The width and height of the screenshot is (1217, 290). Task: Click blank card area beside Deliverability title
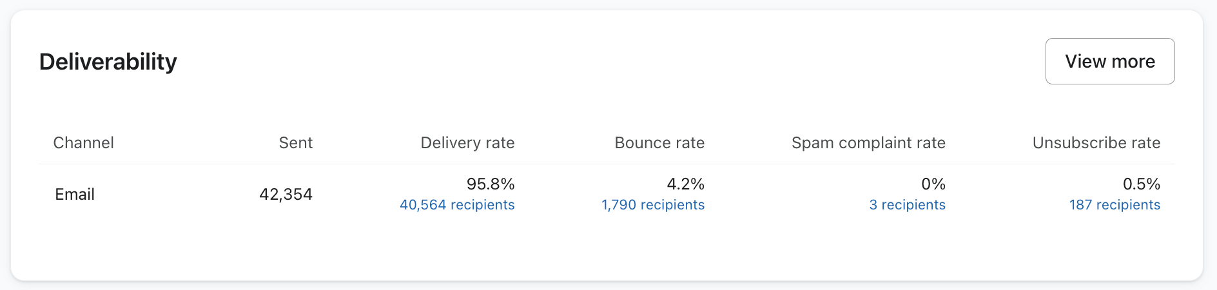(x=580, y=62)
